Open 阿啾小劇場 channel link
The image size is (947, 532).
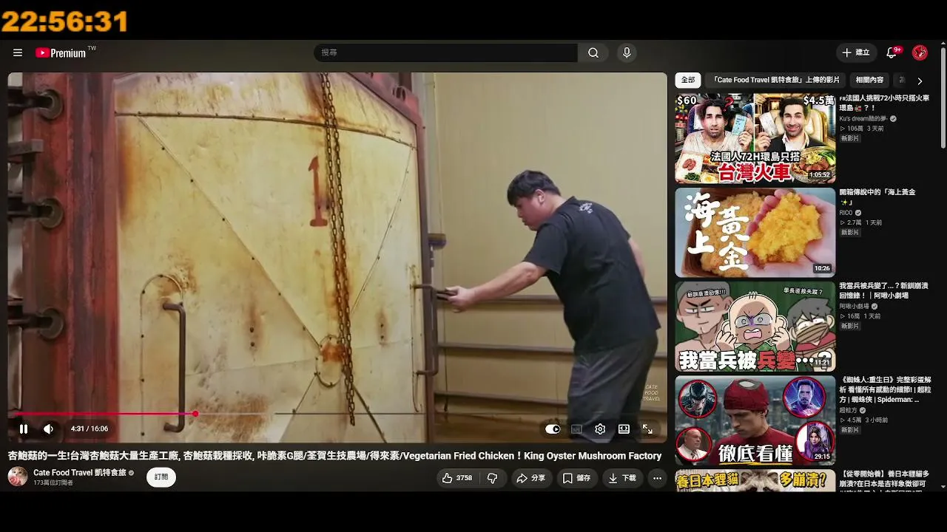[x=855, y=307]
